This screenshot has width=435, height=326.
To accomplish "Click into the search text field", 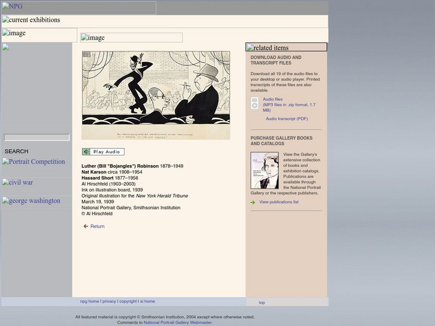I will tap(36, 137).
